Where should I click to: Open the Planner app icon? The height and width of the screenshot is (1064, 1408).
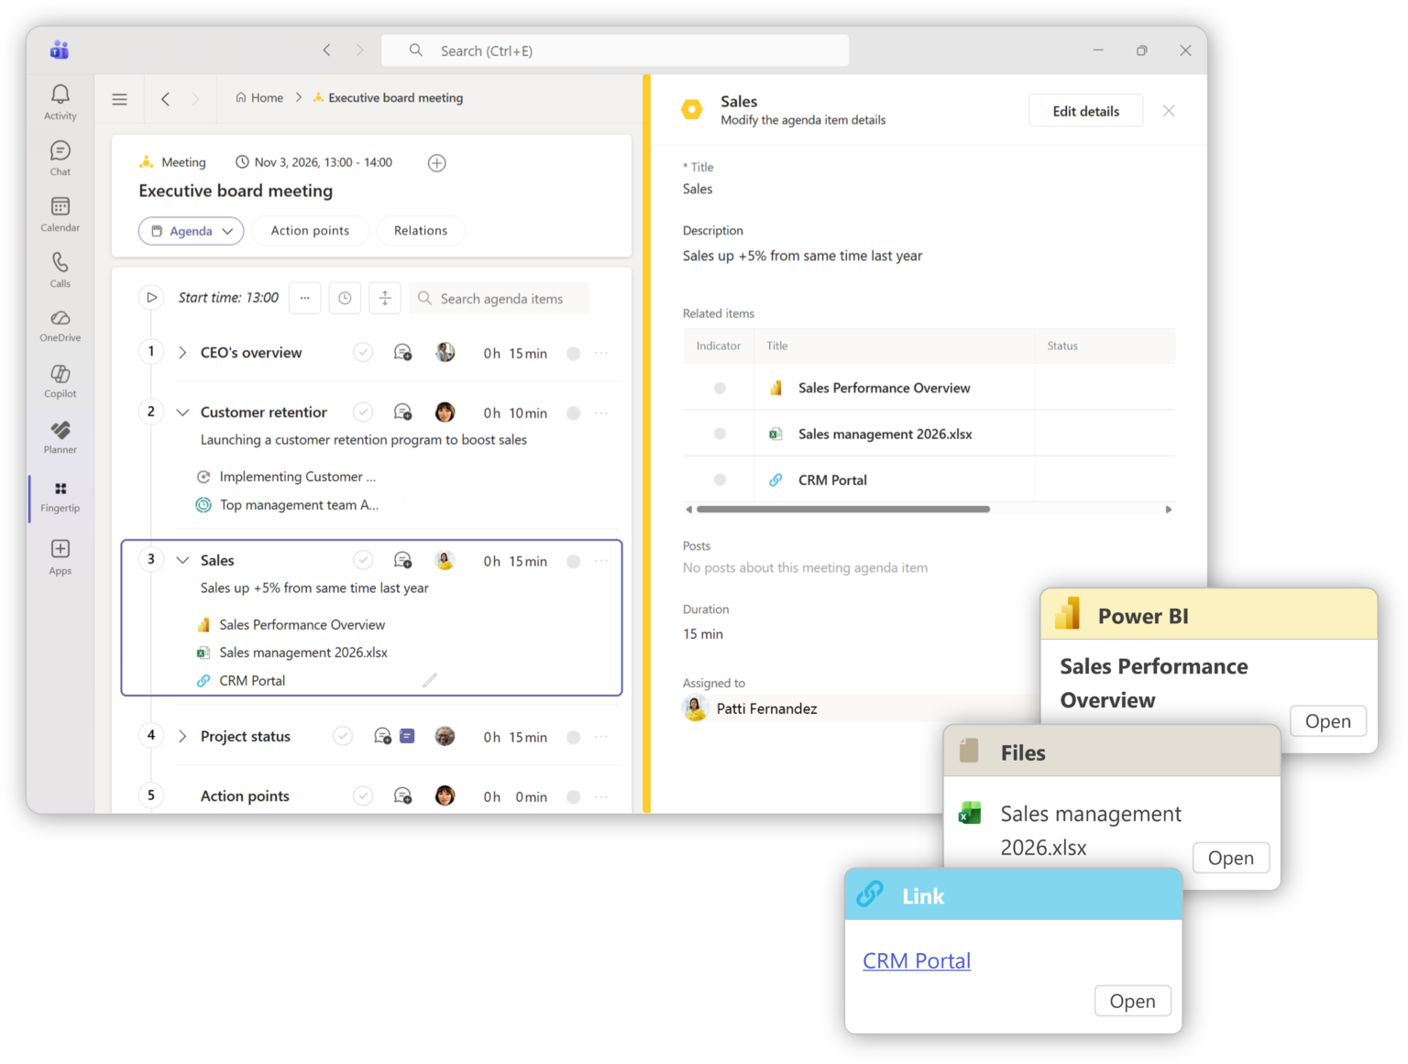(x=60, y=436)
